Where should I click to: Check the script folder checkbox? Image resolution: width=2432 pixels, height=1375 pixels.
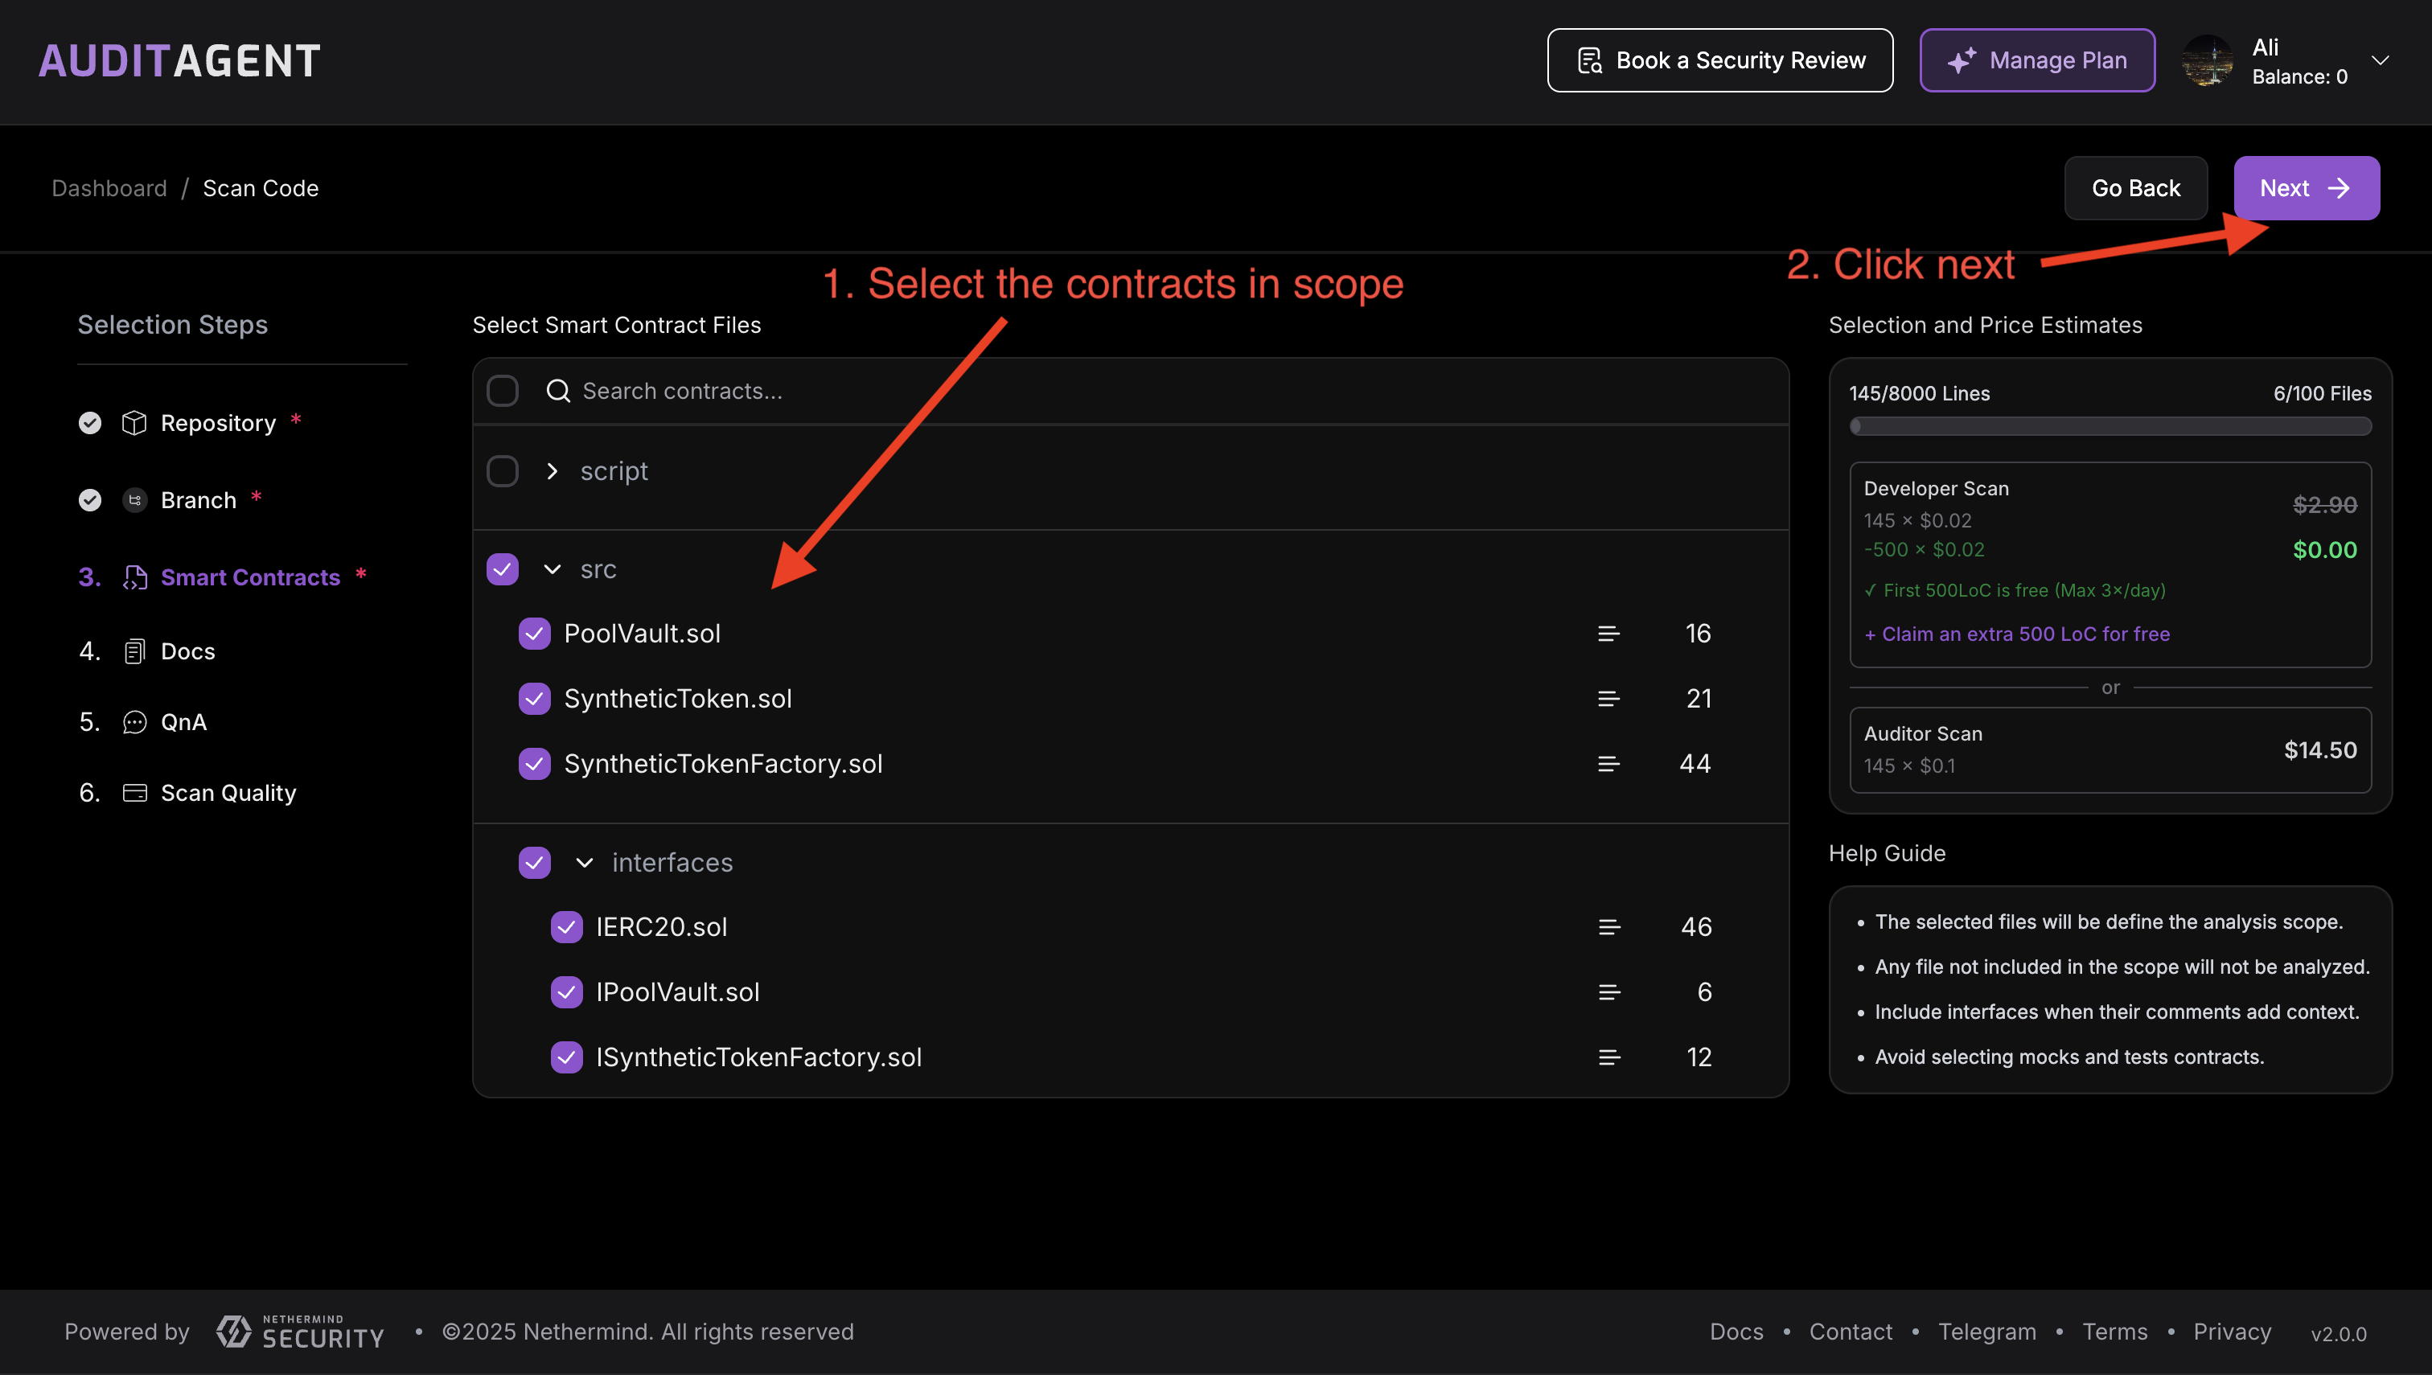point(502,470)
